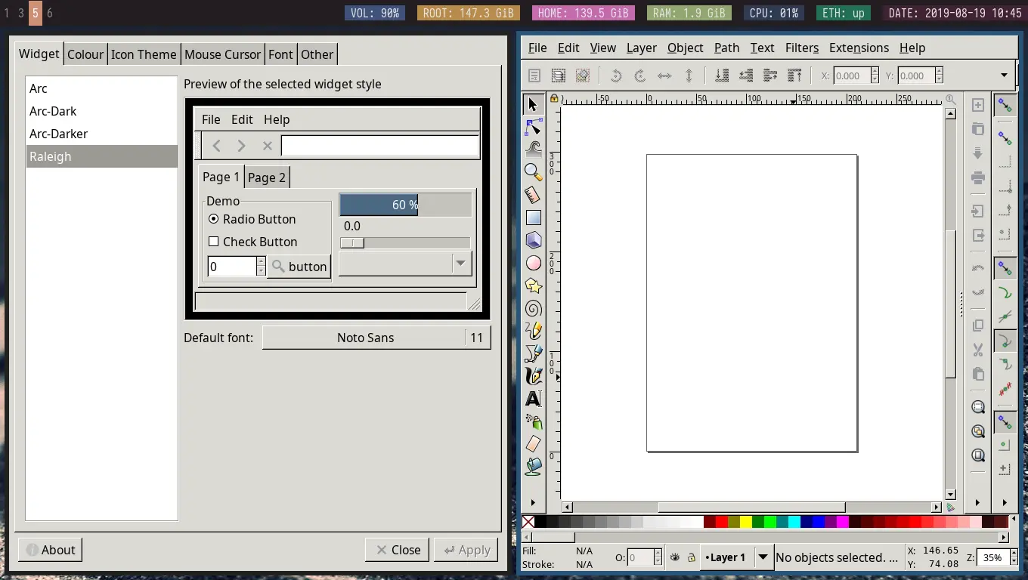Select the 3D Box tool

(534, 240)
